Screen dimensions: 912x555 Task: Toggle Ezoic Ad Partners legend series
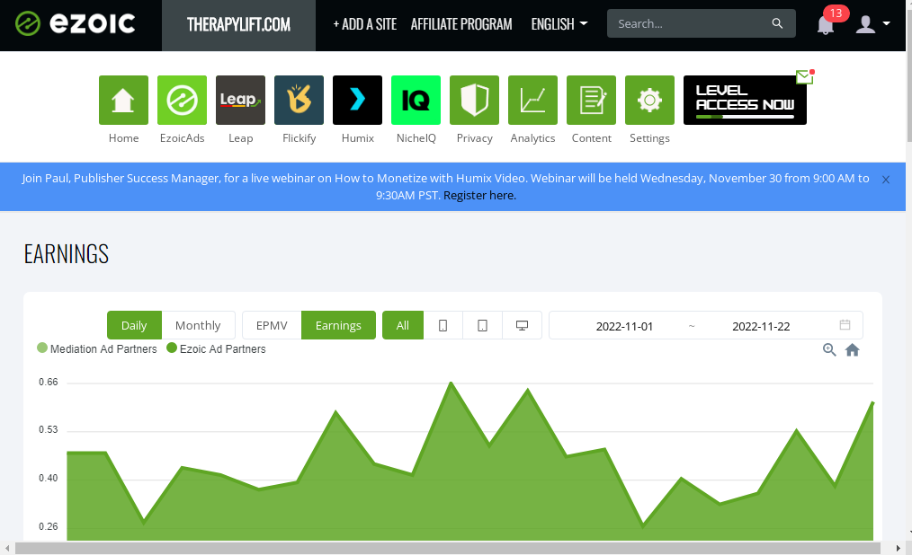click(217, 348)
